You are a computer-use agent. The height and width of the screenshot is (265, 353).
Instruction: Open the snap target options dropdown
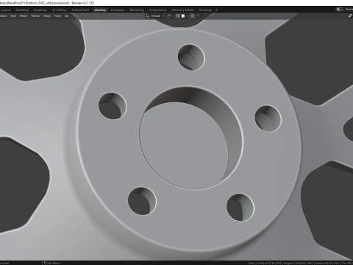coord(185,16)
